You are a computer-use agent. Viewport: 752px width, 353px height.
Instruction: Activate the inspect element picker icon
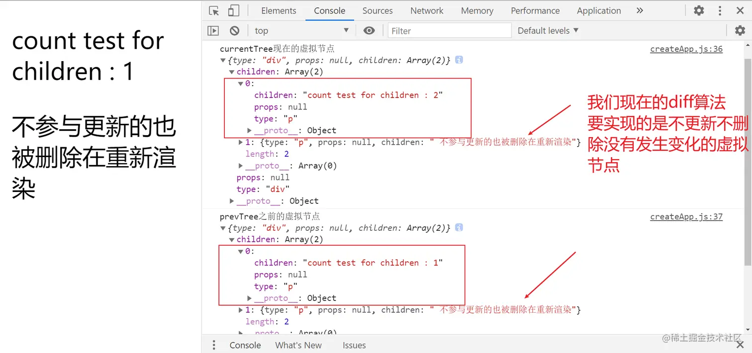click(214, 10)
